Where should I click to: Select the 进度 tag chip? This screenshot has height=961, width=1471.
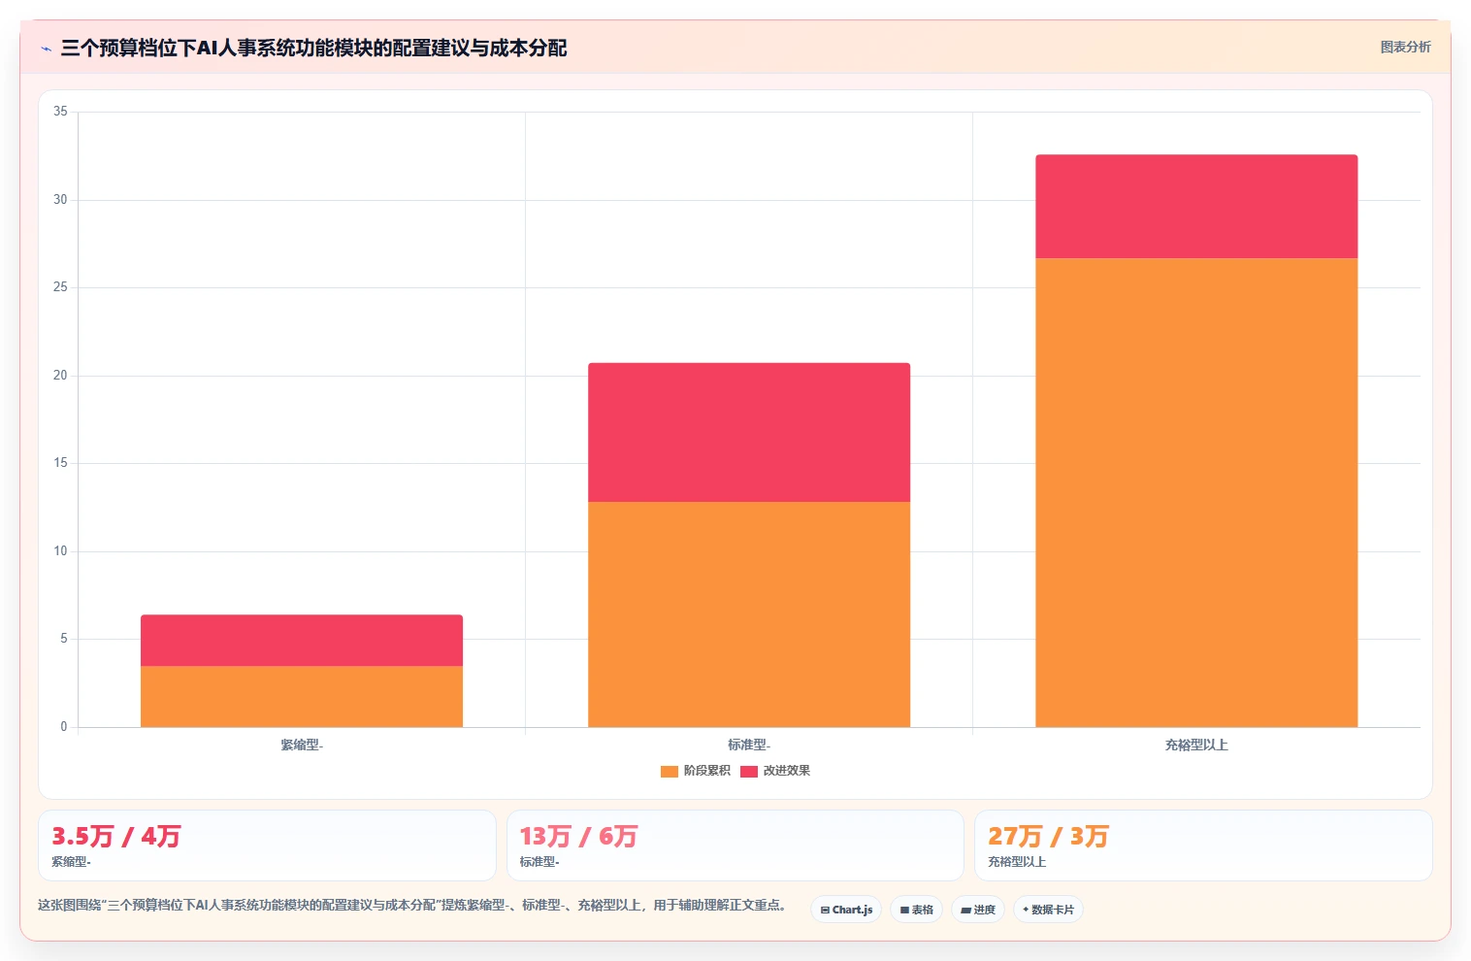pos(978,910)
